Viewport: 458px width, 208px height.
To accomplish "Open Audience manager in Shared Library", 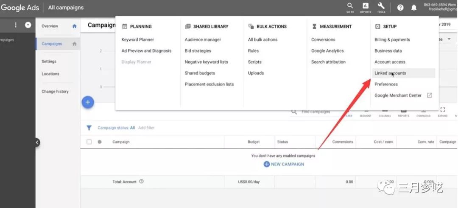I will click(203, 39).
